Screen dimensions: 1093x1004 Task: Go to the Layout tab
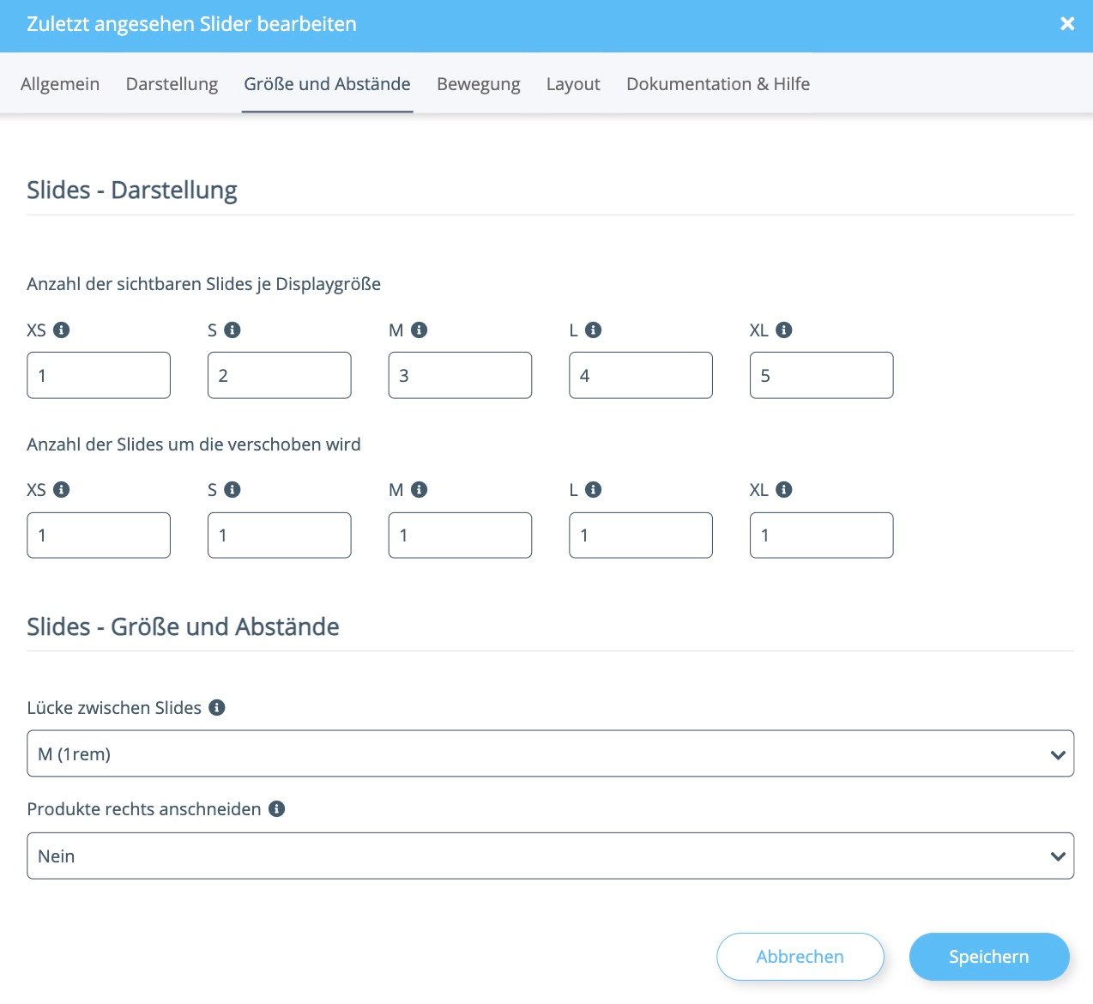[573, 84]
